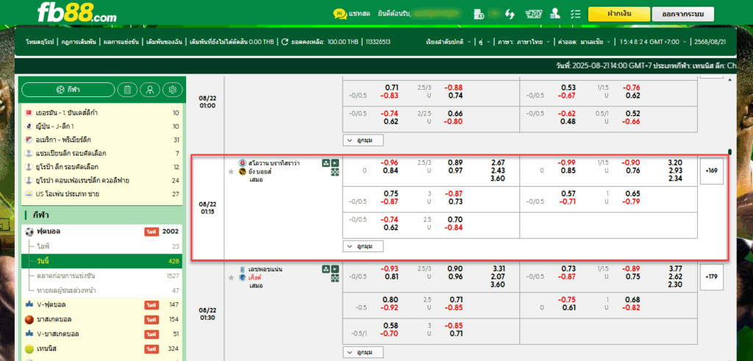Click the ออกจากระบบ logout button
This screenshot has width=753, height=361.
coord(683,14)
